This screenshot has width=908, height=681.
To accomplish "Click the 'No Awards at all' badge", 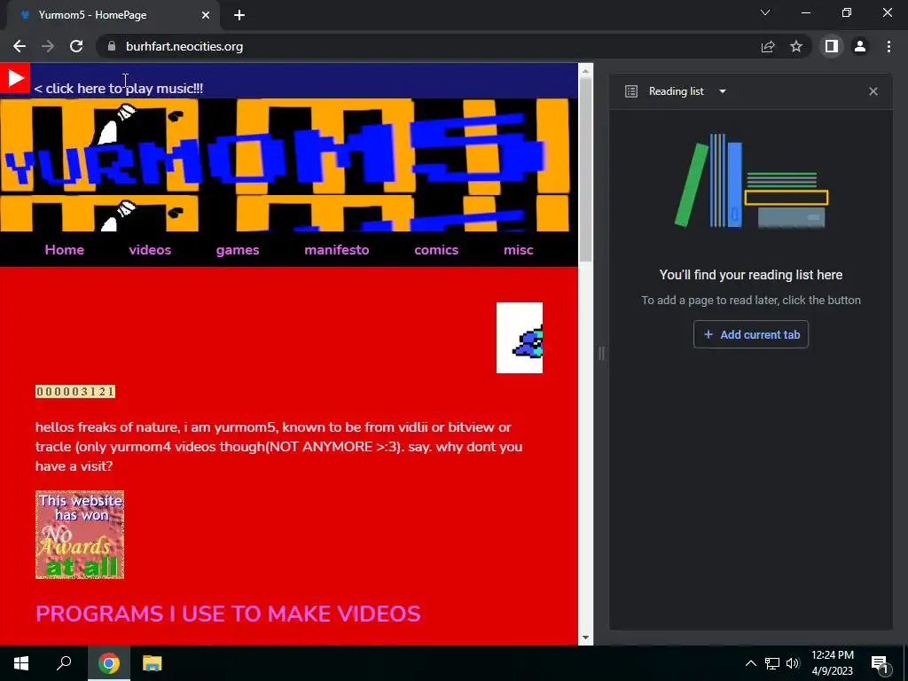I will click(80, 535).
